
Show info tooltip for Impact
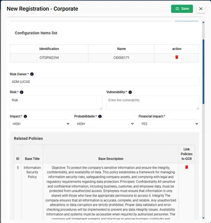[25, 116]
